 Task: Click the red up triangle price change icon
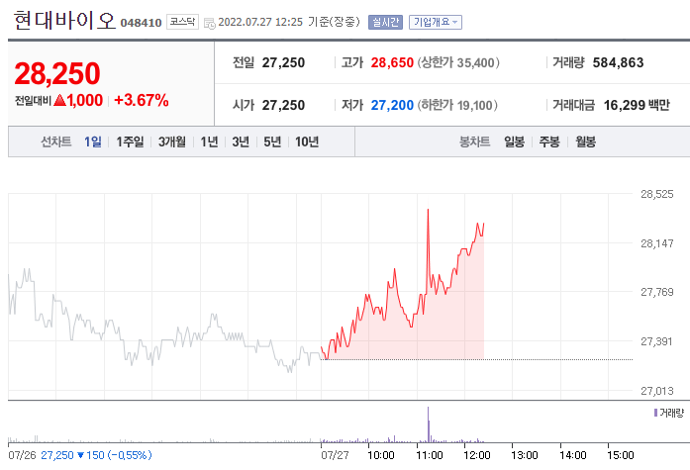click(x=59, y=101)
